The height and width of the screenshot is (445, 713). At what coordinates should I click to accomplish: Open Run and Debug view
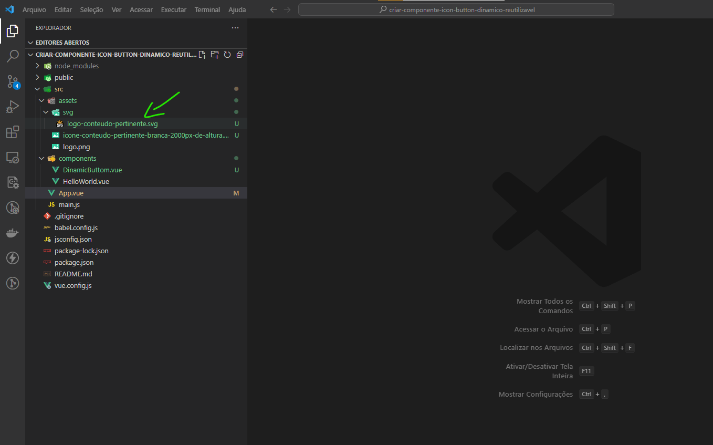[12, 107]
